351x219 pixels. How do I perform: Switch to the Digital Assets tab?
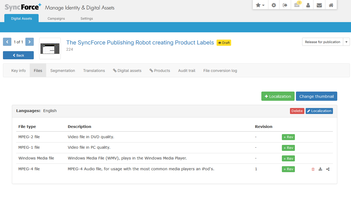(21, 18)
